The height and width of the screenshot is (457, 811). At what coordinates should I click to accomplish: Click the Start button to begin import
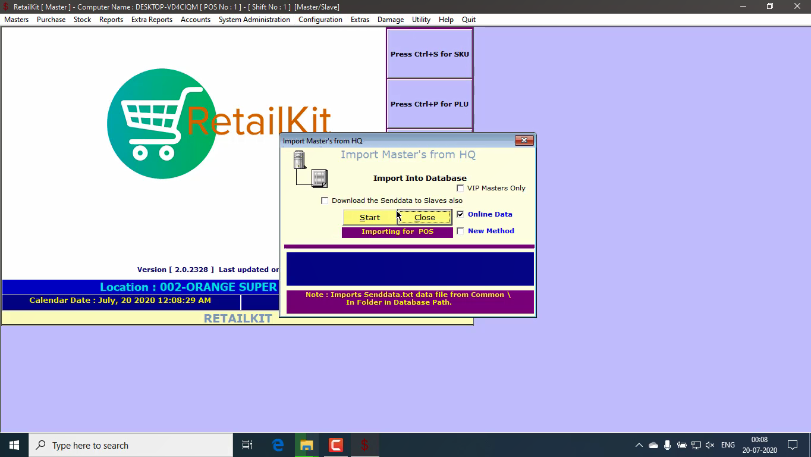point(370,217)
